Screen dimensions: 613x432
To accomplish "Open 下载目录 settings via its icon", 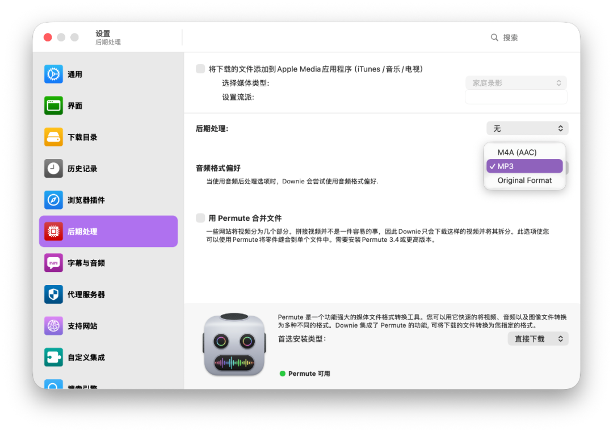I will click(53, 137).
